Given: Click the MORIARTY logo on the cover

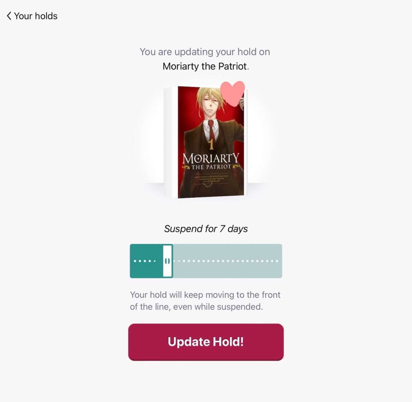Looking at the screenshot, I should coord(211,159).
